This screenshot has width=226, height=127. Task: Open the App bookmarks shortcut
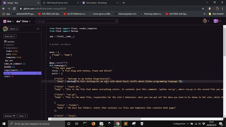click(6, 14)
